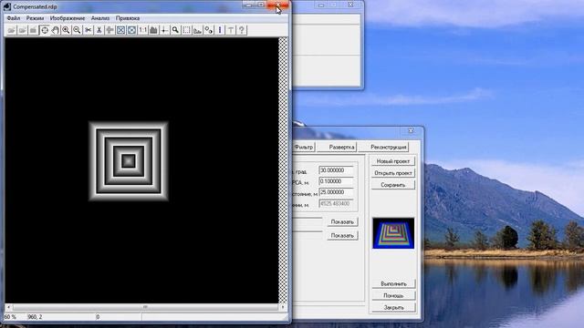Select the hand pan tool
This screenshot has width=584, height=328.
pyautogui.click(x=55, y=30)
